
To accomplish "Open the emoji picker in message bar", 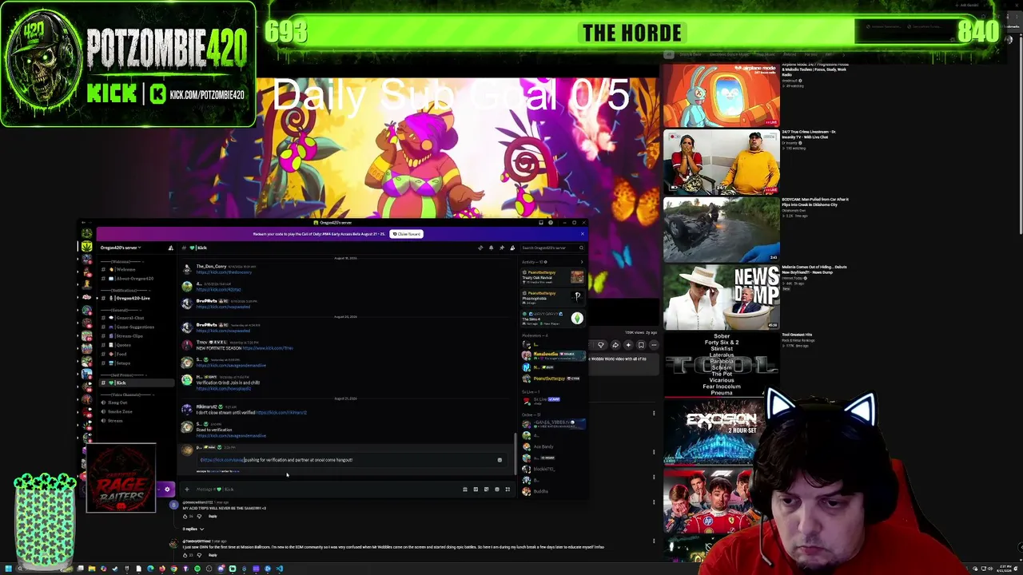I will pos(497,489).
